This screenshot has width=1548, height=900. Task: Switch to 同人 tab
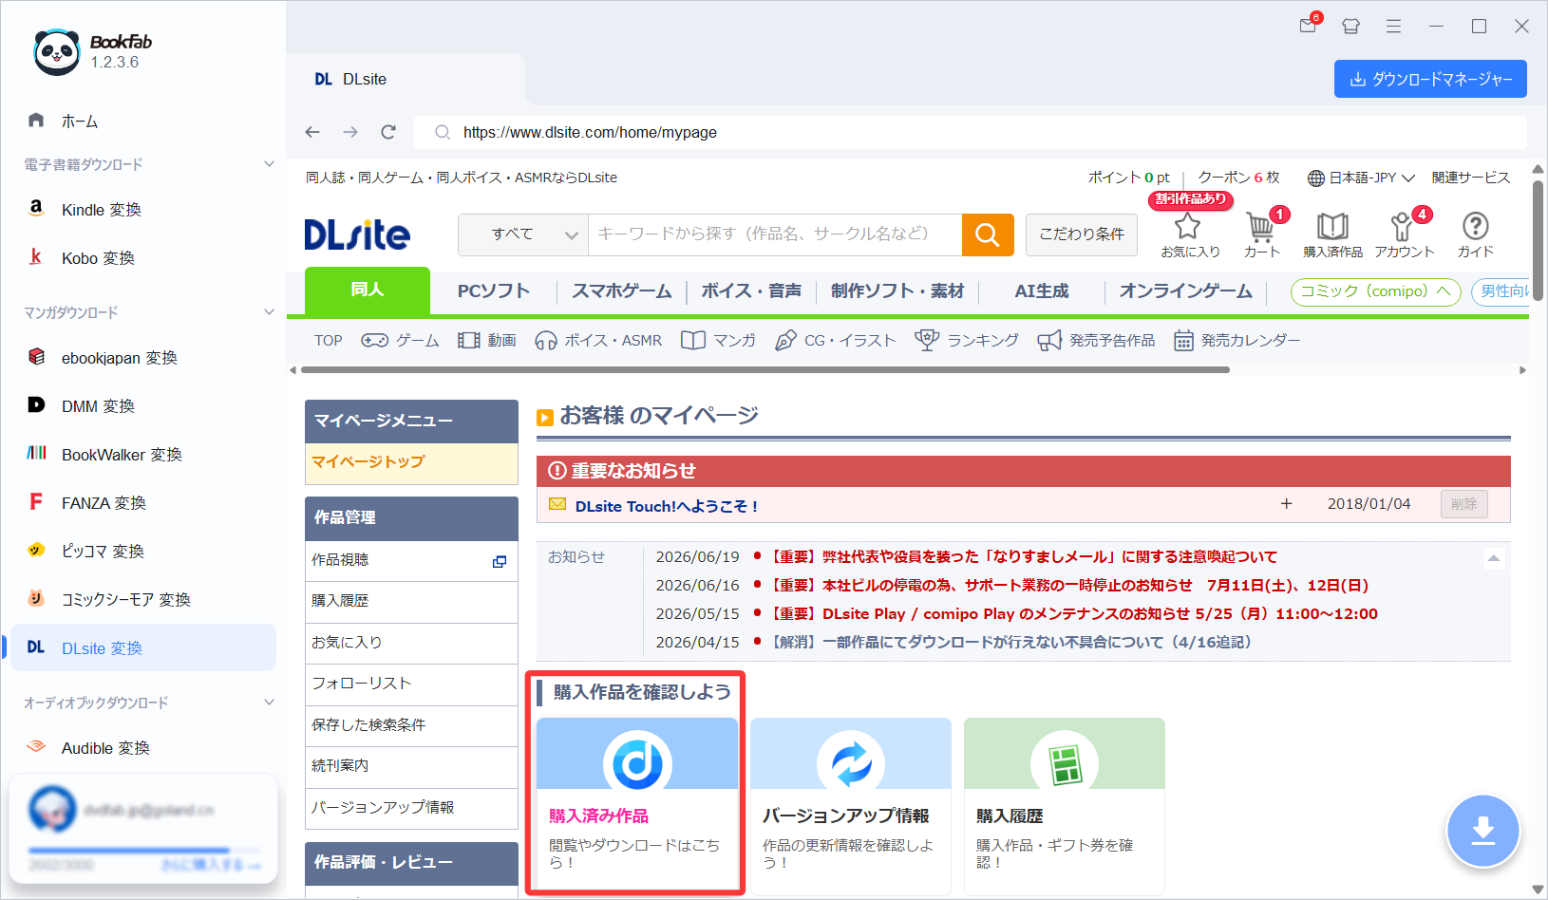coord(368,291)
